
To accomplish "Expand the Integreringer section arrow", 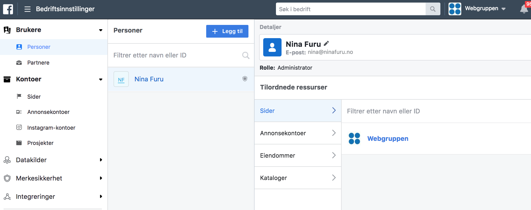I will 101,197.
